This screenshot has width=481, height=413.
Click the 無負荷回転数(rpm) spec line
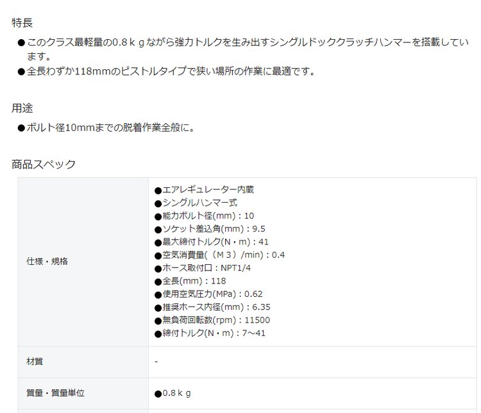212,321
